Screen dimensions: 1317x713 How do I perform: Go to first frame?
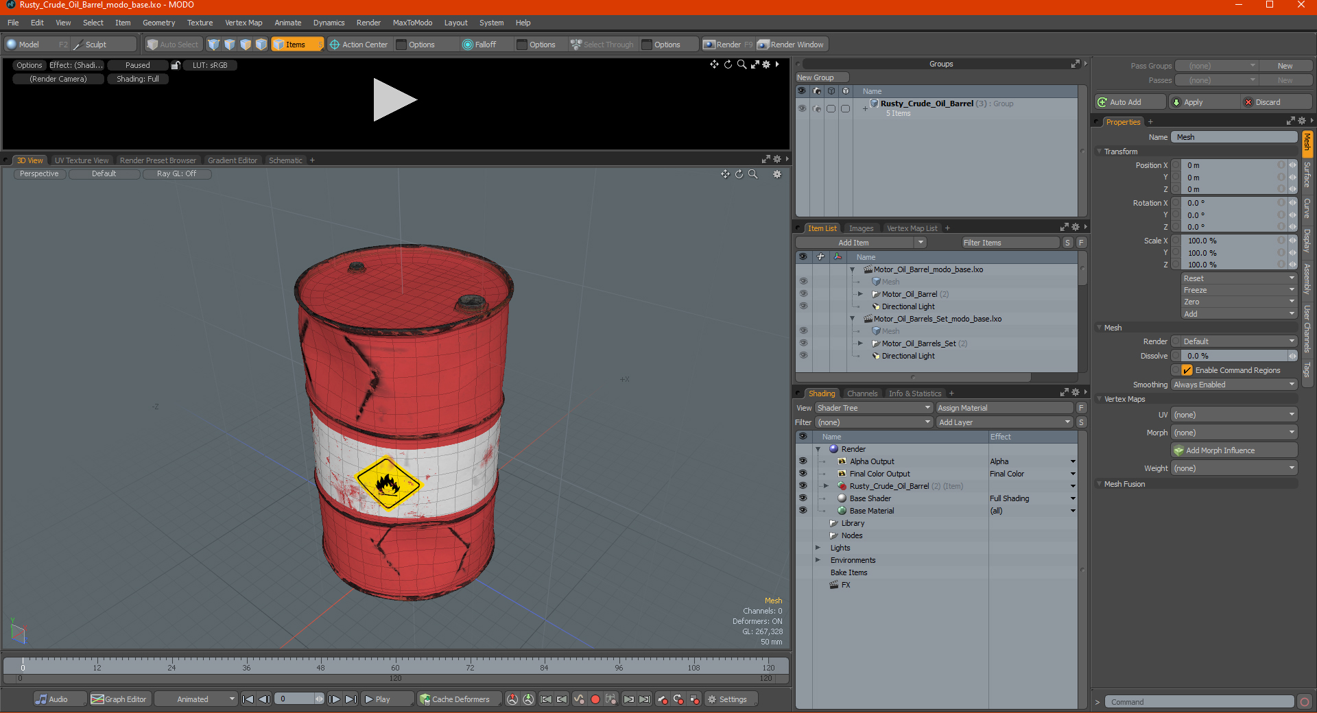coord(248,699)
